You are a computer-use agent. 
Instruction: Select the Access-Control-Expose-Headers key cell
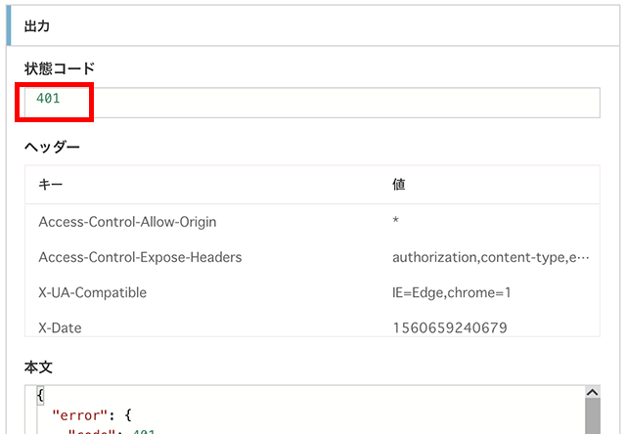140,257
